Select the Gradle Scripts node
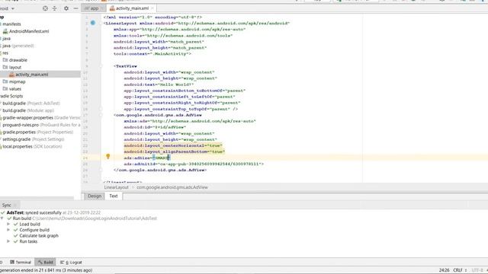The image size is (488, 274). tap(11, 96)
